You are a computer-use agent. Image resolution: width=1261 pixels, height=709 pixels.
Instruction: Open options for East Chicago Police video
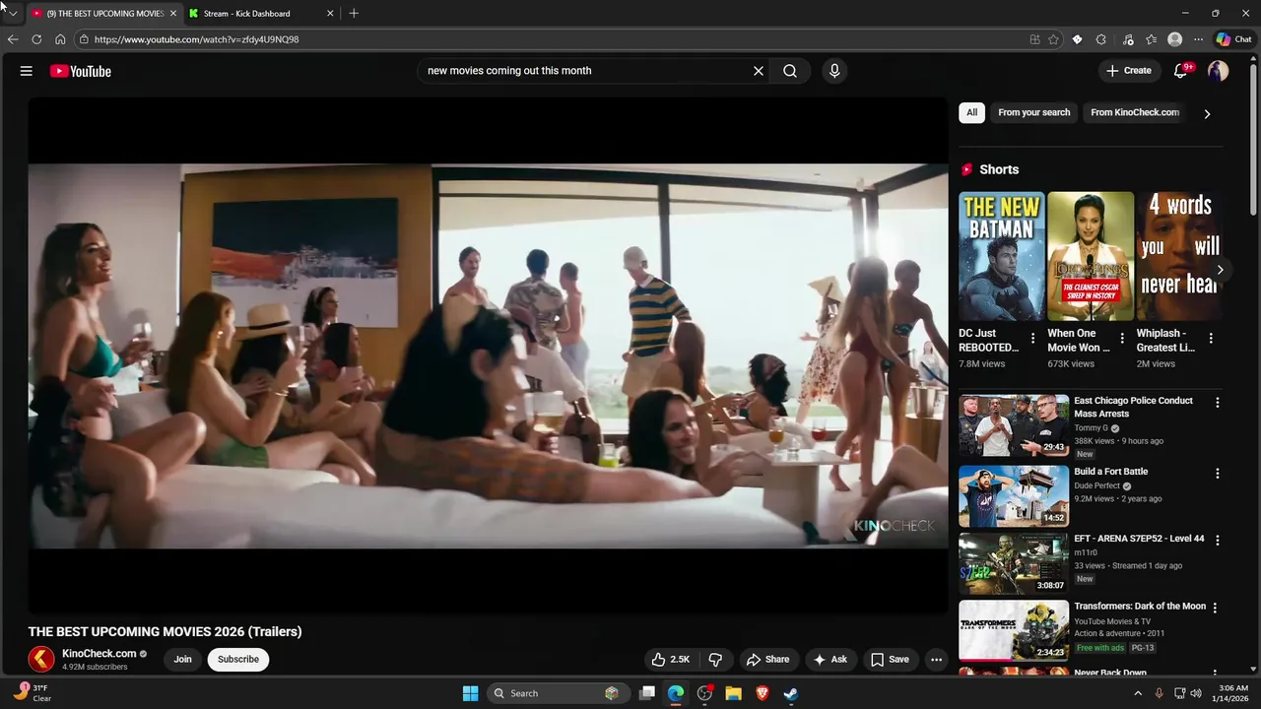tap(1218, 403)
